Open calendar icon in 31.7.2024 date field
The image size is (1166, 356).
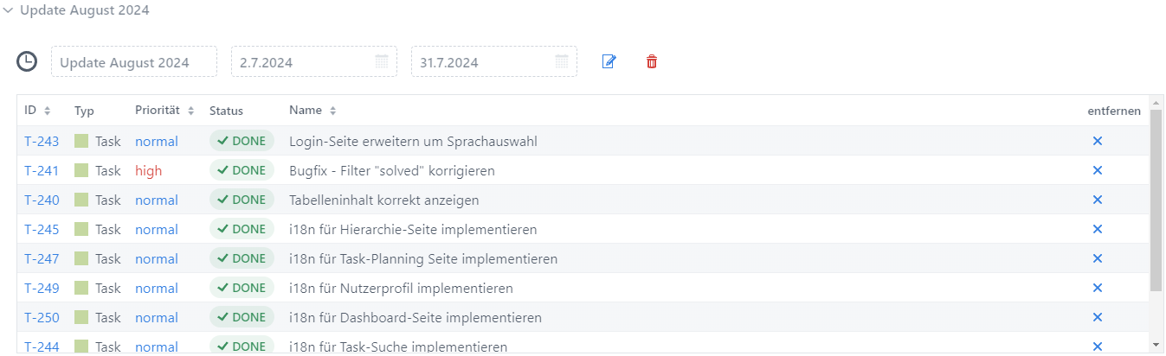[x=562, y=61]
